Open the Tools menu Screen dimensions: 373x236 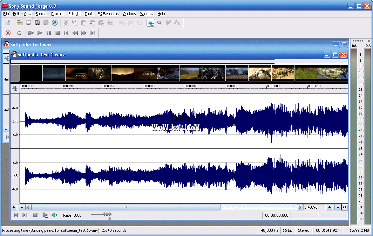[x=89, y=14]
